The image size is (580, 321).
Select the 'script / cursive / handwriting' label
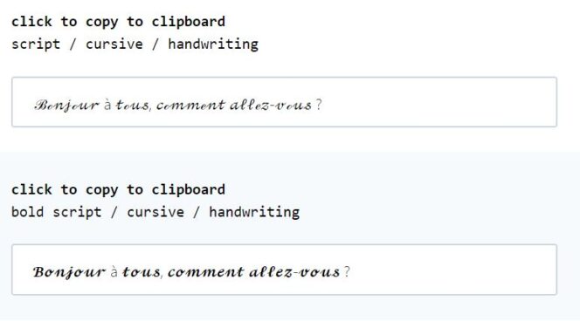pos(135,44)
